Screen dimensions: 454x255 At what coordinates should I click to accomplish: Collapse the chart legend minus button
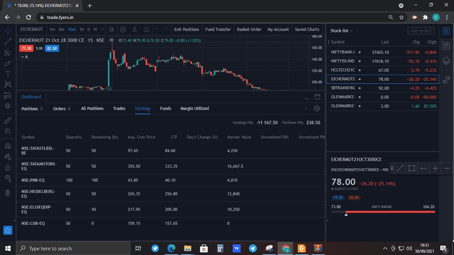coord(112,40)
